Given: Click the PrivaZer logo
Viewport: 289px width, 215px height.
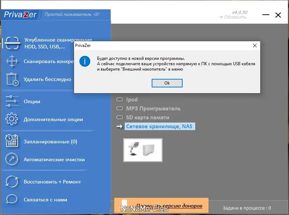Looking at the screenshot, I should pyautogui.click(x=20, y=15).
